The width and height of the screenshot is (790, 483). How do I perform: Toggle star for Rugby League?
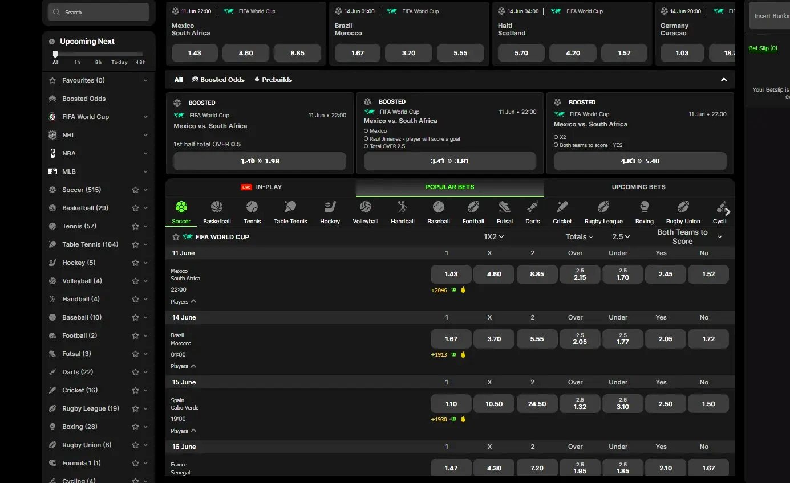(x=135, y=408)
